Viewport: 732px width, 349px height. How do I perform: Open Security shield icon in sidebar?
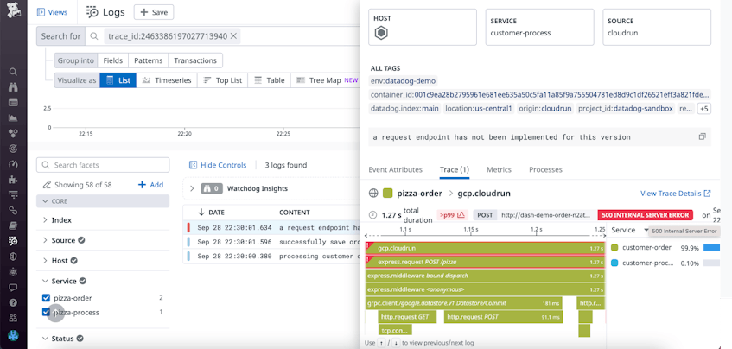tap(13, 257)
